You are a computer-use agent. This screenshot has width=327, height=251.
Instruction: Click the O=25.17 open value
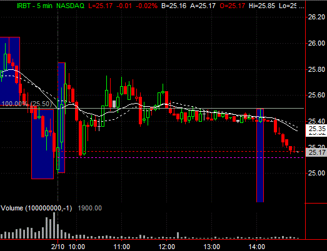(x=233, y=6)
